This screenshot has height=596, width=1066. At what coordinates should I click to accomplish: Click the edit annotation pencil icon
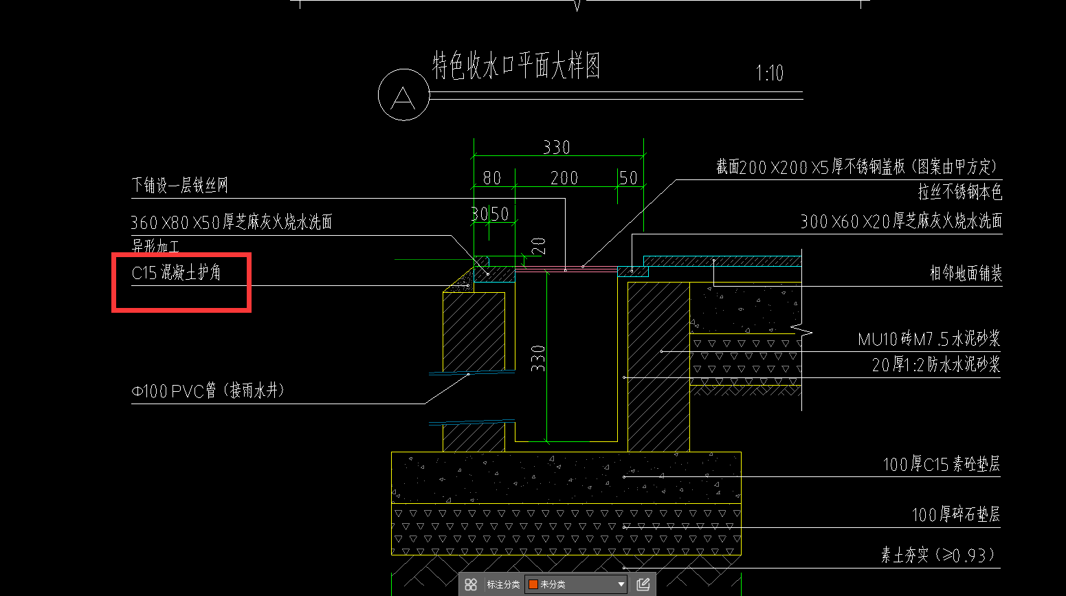pos(643,584)
